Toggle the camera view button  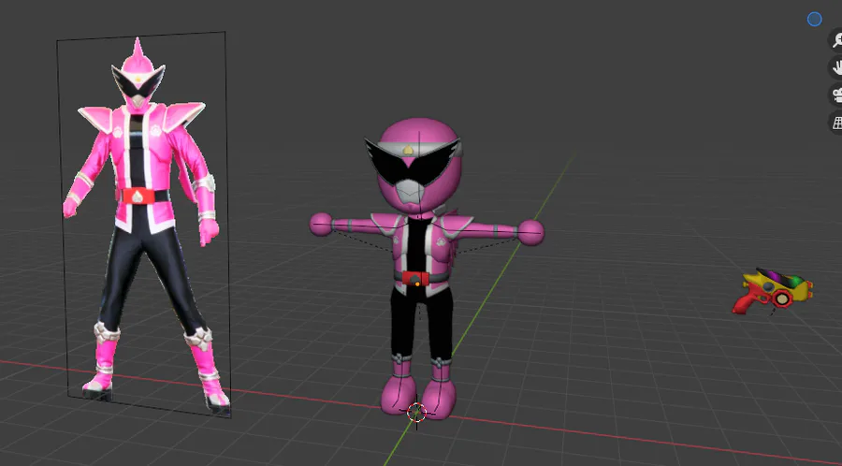[836, 95]
